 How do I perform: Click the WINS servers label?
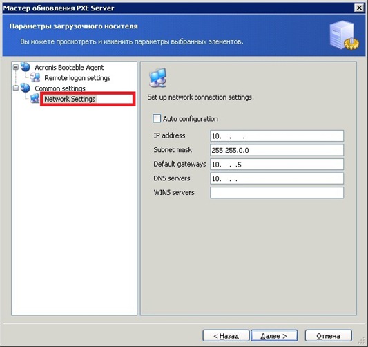click(x=174, y=192)
